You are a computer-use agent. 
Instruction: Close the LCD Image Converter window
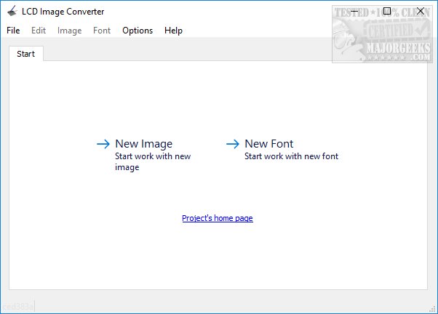coord(421,11)
